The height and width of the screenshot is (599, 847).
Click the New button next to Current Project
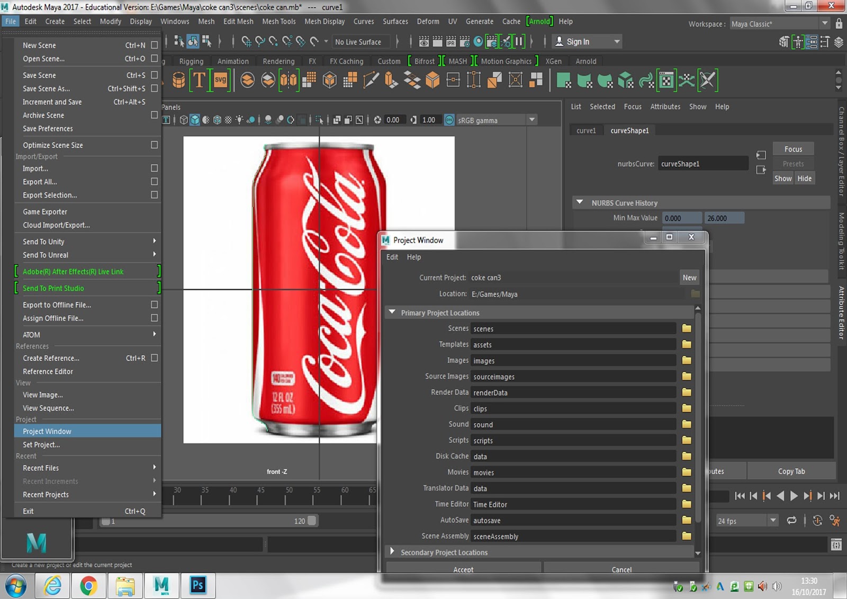coord(689,277)
